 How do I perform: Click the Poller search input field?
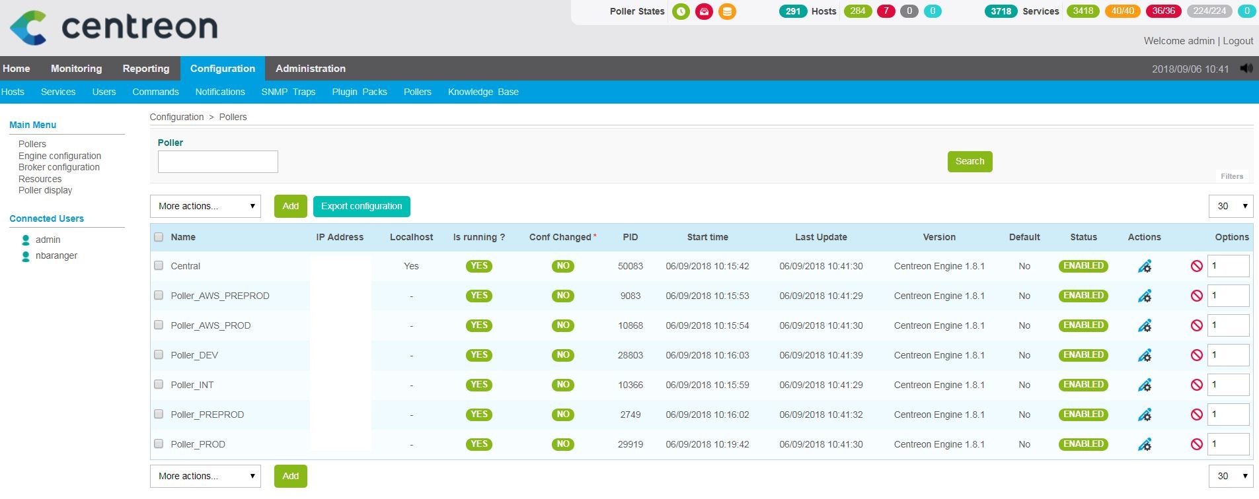218,162
